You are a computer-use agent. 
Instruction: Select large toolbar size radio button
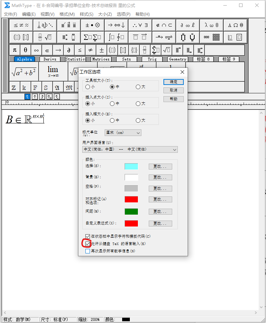coord(138,87)
